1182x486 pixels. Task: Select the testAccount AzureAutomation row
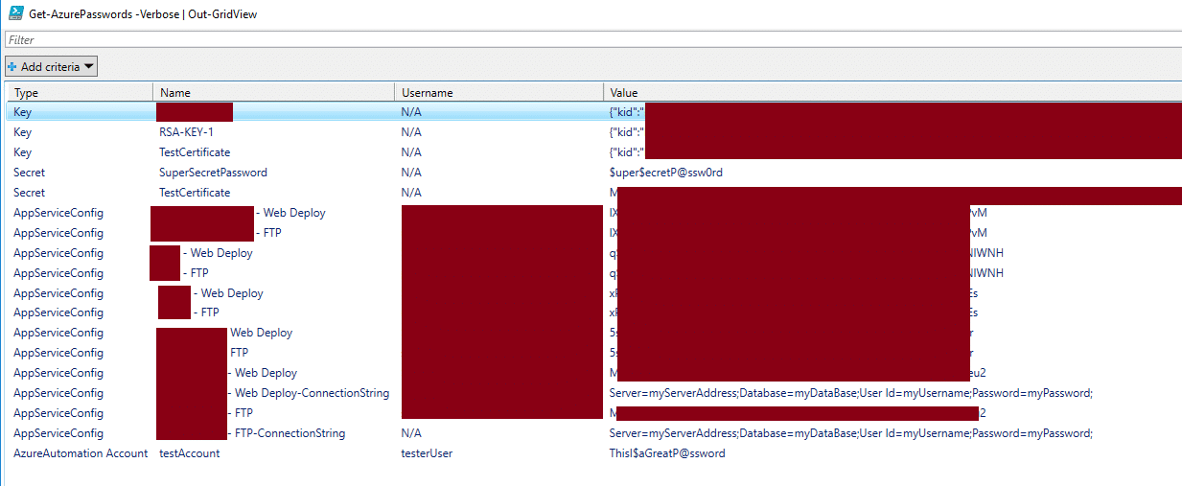point(189,453)
